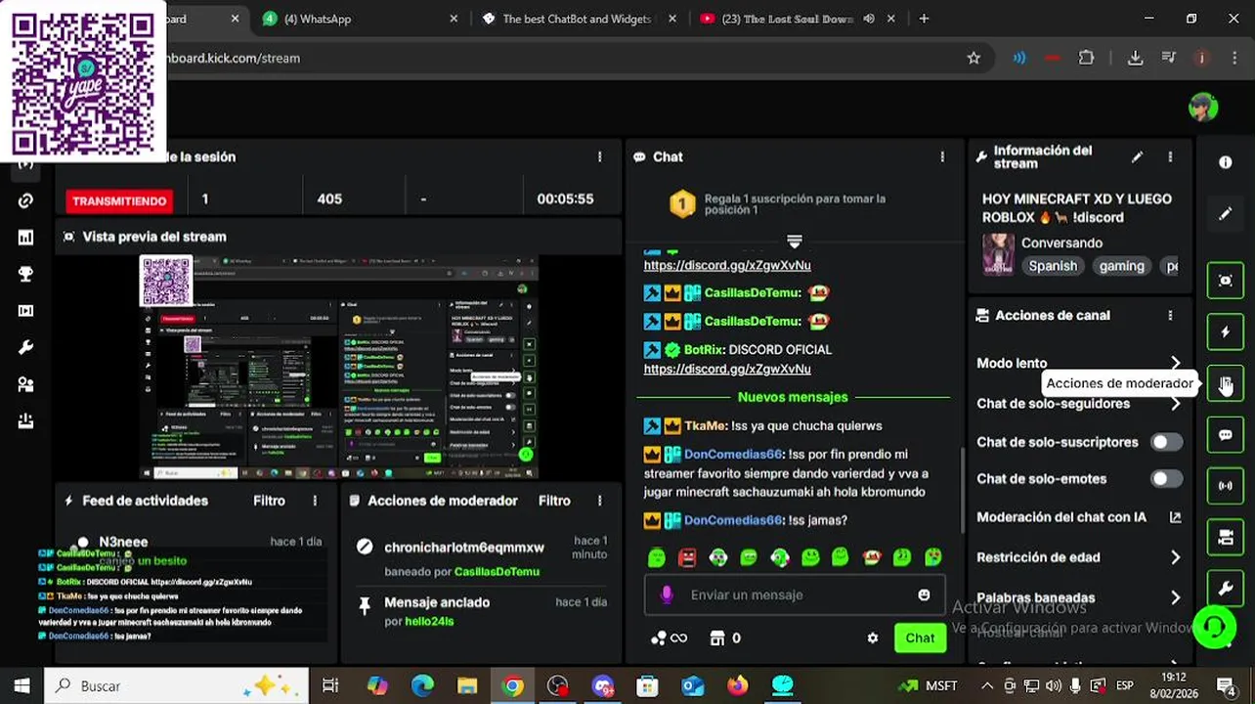Viewport: 1255px width, 704px height.
Task: Click the Windows search box Buscar
Action: (177, 686)
